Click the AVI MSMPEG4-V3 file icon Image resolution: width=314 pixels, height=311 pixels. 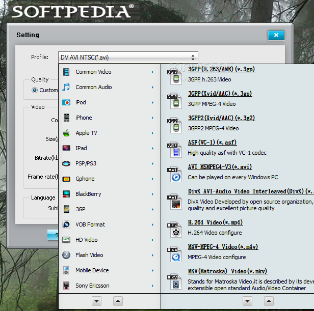(x=174, y=175)
